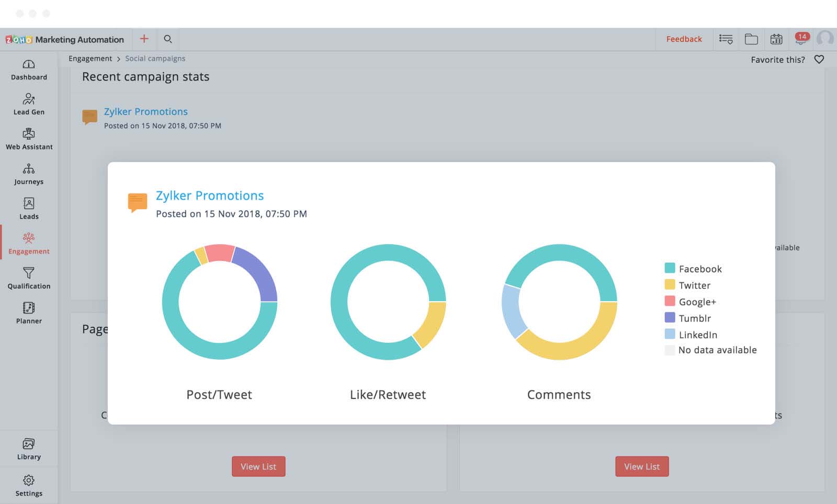Open the notifications bell with badge 14

800,39
